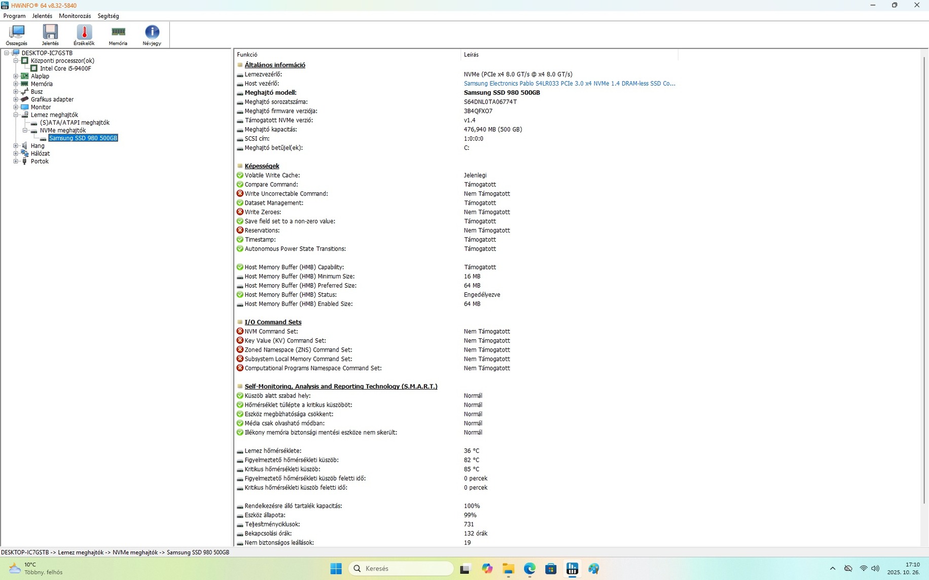Click the Grafikus adapter icon
The width and height of the screenshot is (929, 580).
point(24,99)
